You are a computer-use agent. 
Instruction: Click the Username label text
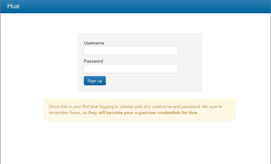94,43
